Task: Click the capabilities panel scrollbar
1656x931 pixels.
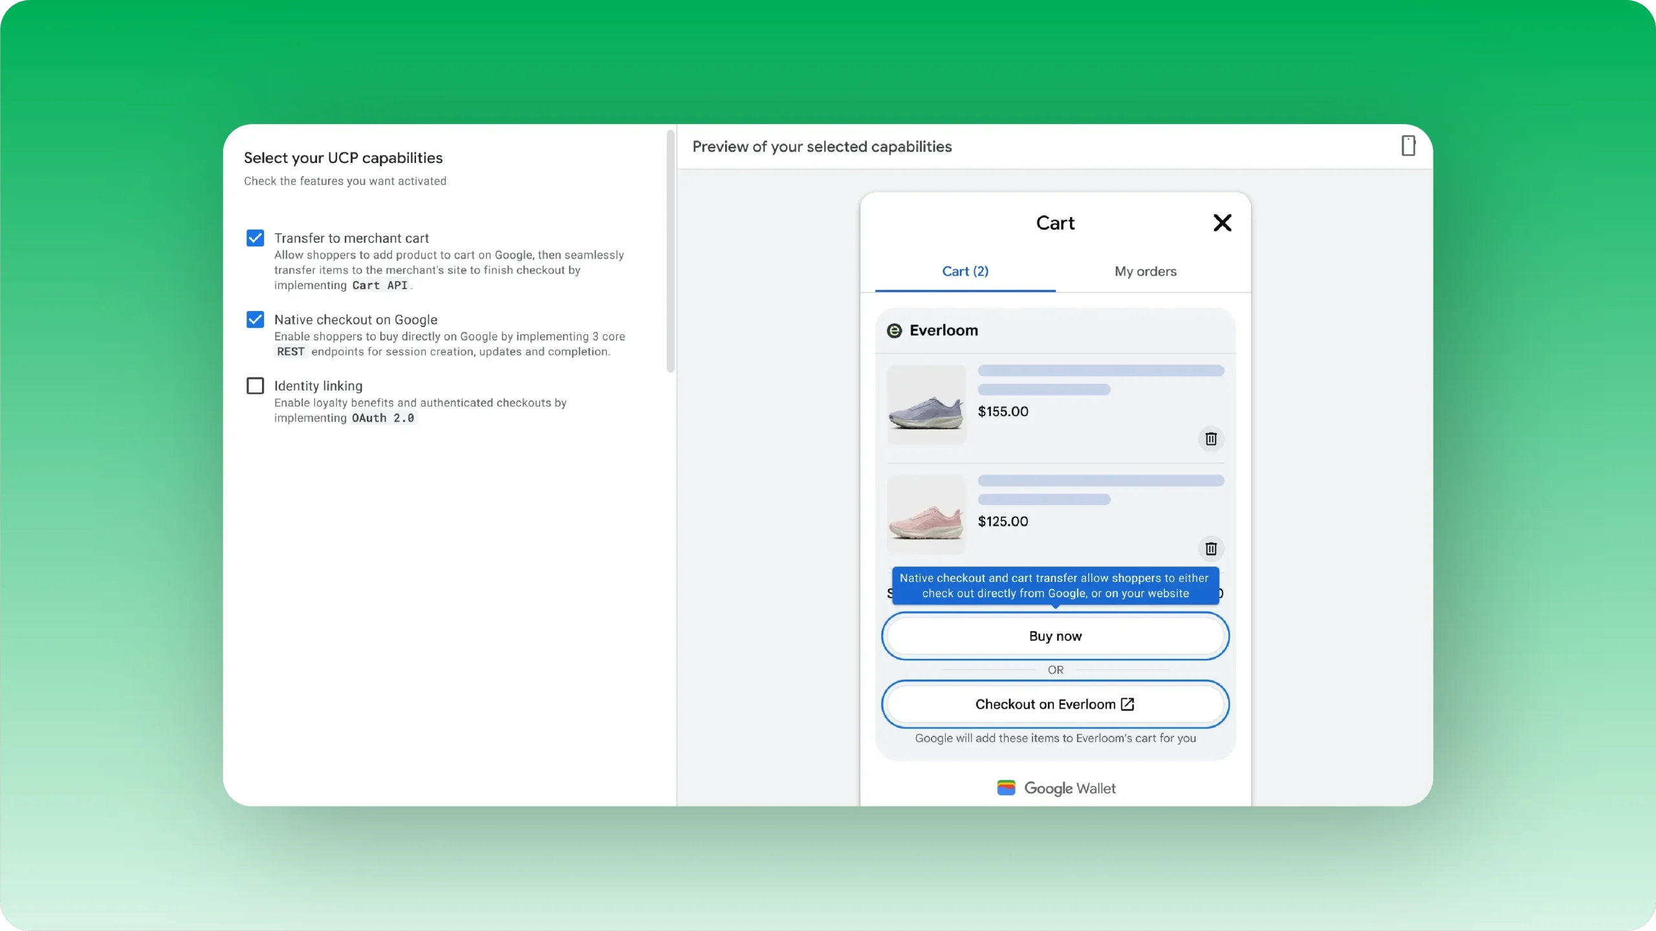Action: (670, 251)
